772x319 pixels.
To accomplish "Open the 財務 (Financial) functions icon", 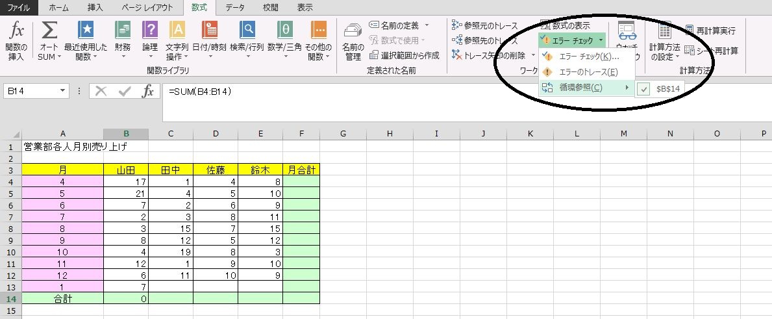I will click(x=122, y=31).
